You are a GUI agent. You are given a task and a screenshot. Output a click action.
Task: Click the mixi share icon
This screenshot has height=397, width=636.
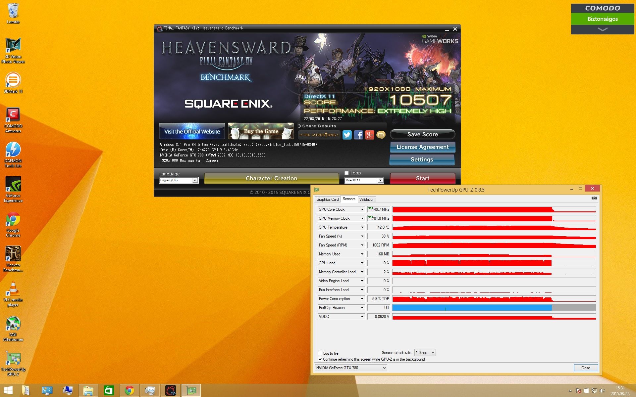point(381,135)
